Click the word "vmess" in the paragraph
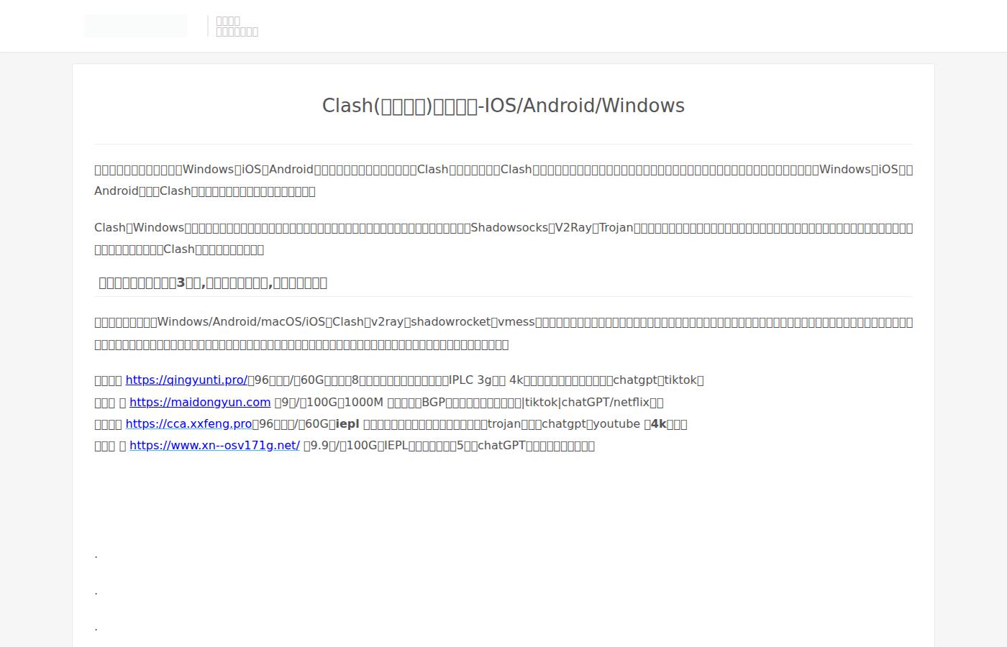This screenshot has width=1007, height=647. pyautogui.click(x=516, y=322)
